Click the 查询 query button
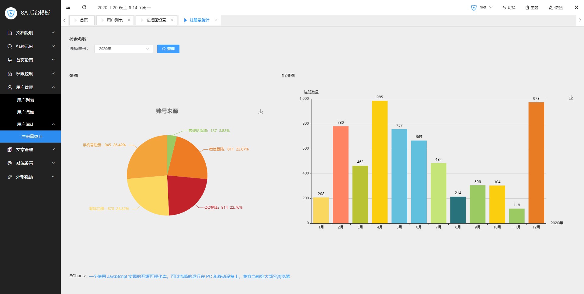584x294 pixels. click(x=168, y=49)
